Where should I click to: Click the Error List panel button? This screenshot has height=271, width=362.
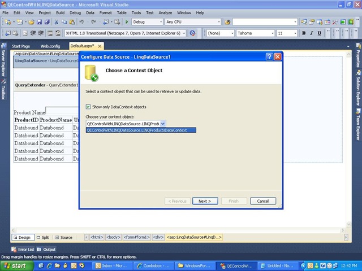coord(23,250)
